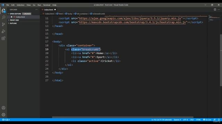Image resolution: width=222 pixels, height=124 pixels.
Task: Open the Run and Debug view icon
Action: tap(3, 31)
